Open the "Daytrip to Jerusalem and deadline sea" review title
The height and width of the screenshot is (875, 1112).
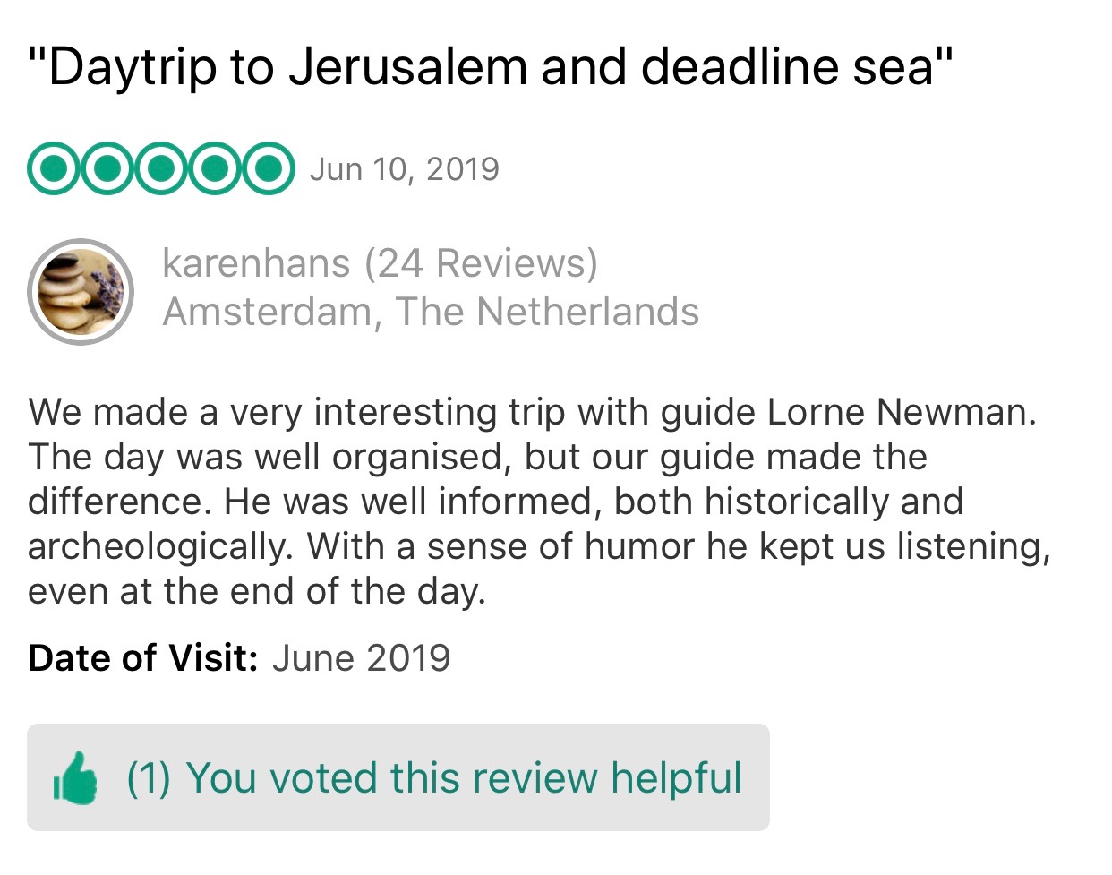coord(491,66)
